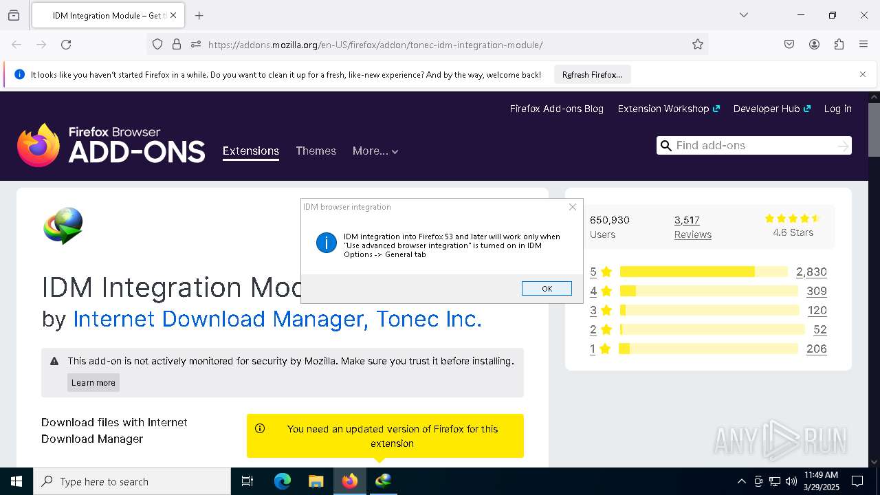Open Internet Download Manager taskbar icon
880x495 pixels.
tap(384, 481)
